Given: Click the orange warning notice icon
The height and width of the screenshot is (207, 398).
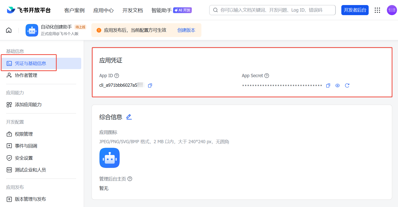Looking at the screenshot, I should 99,30.
